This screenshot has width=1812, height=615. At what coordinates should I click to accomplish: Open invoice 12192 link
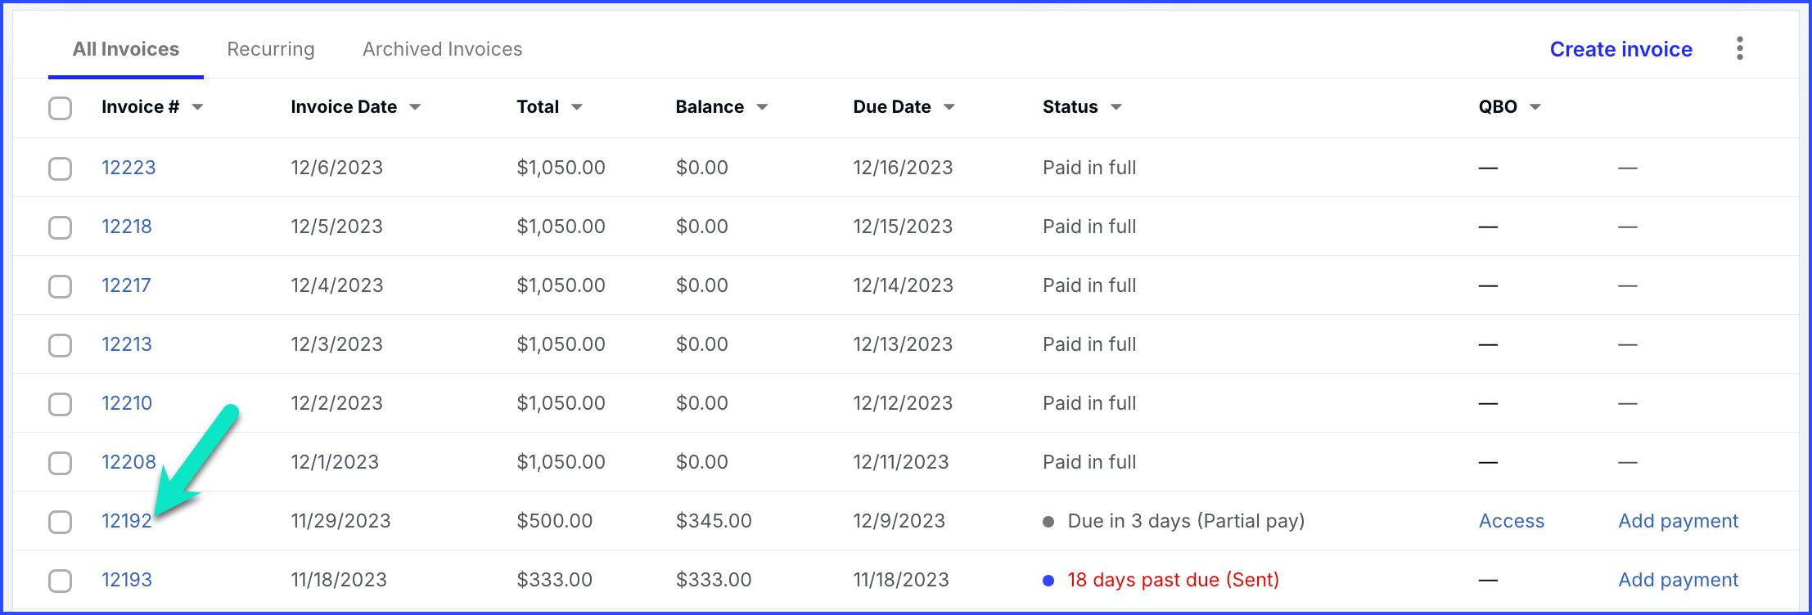[126, 521]
